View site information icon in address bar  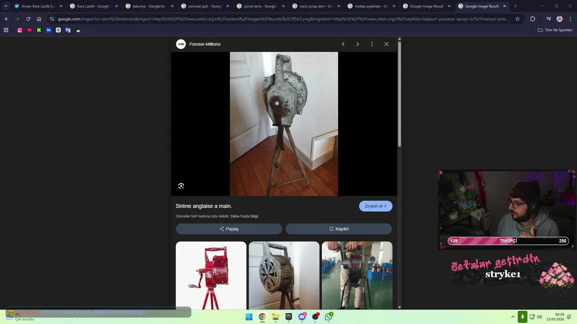(x=52, y=19)
